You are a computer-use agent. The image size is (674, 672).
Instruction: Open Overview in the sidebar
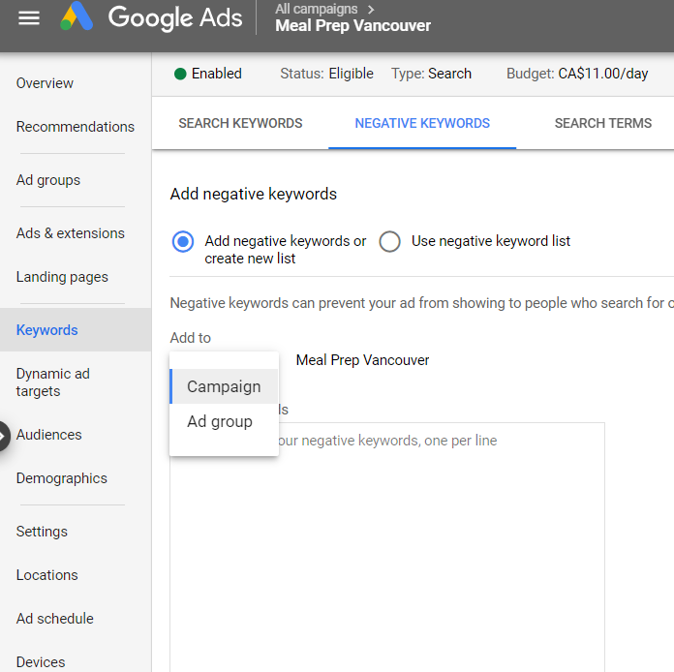click(45, 83)
